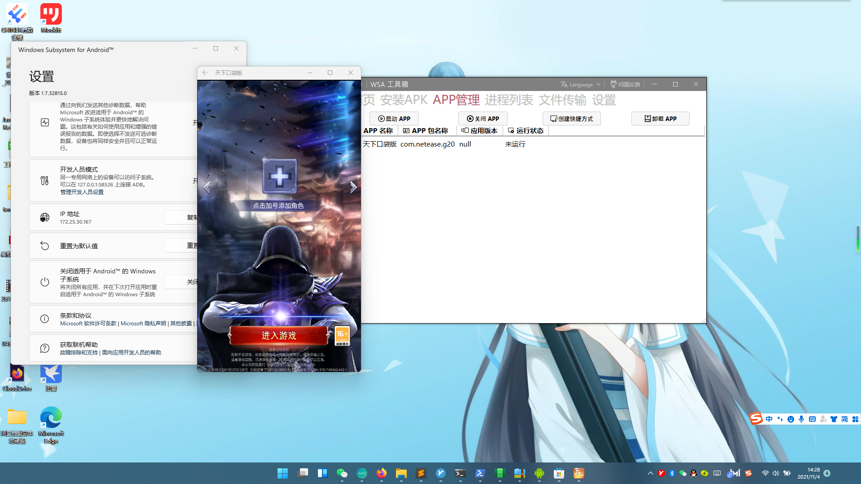The height and width of the screenshot is (484, 861).
Task: Click the 条款和协议 info icon
Action: click(45, 319)
